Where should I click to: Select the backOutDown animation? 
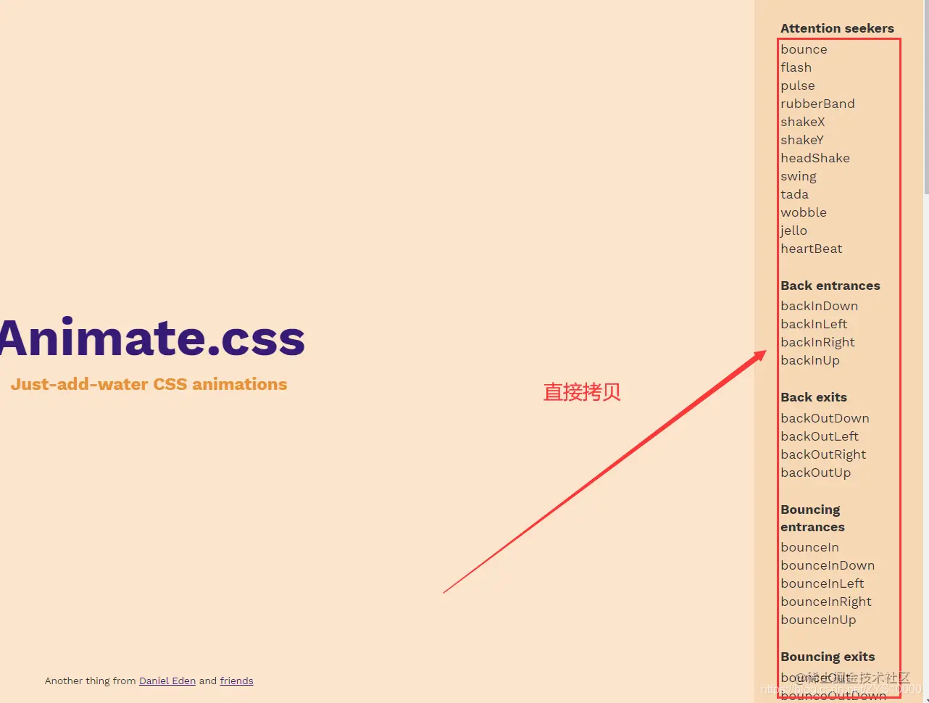825,418
